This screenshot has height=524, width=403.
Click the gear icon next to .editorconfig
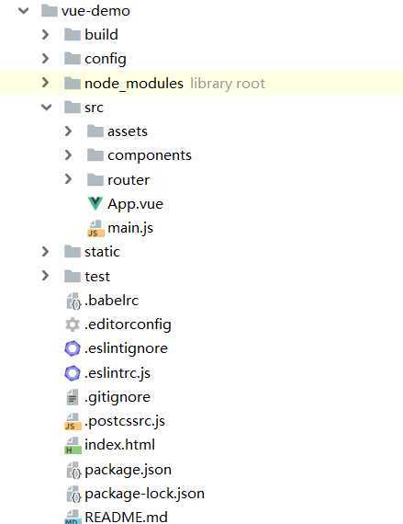coord(73,325)
